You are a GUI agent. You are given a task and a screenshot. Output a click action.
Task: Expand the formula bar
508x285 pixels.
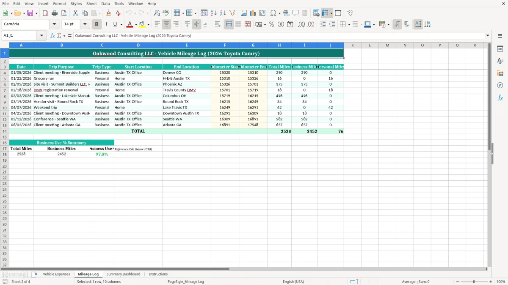tap(488, 36)
